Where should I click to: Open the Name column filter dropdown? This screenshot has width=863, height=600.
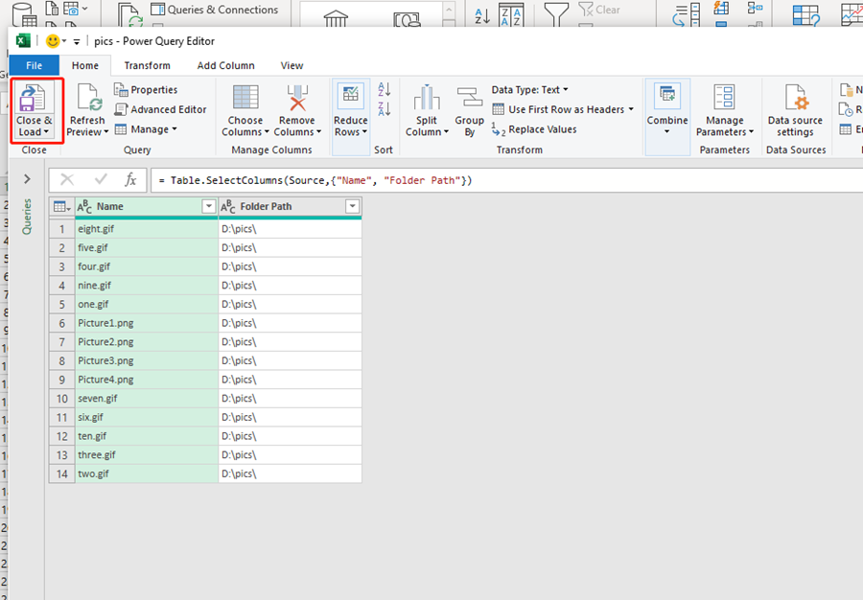(x=209, y=206)
